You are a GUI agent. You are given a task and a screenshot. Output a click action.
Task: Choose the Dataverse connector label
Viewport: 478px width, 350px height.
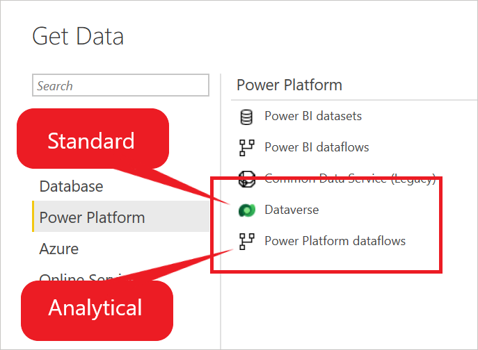click(x=292, y=210)
